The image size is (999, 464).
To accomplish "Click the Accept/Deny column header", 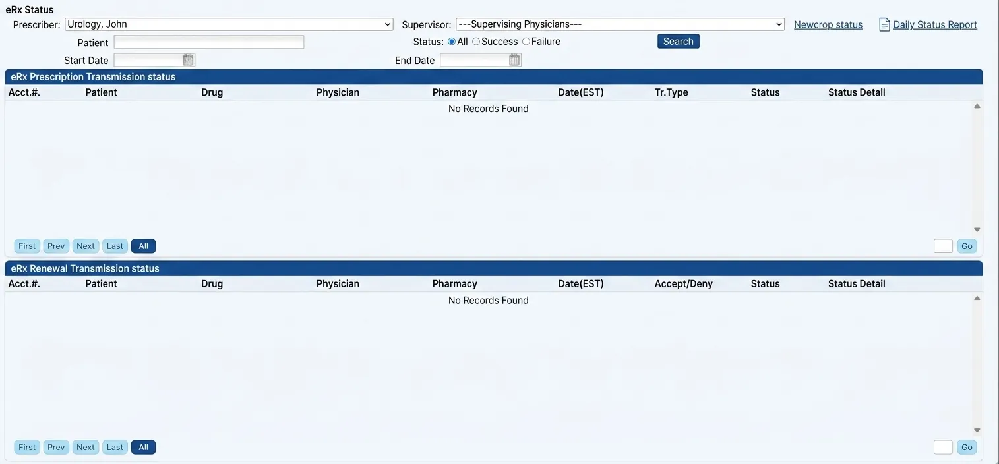I will (x=684, y=284).
